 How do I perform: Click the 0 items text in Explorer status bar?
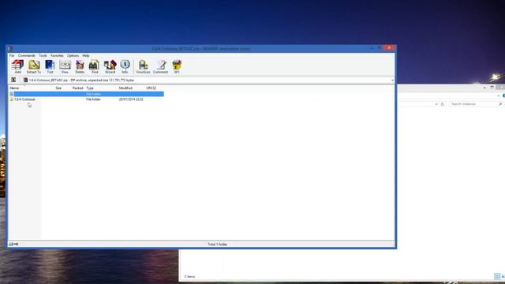189,277
